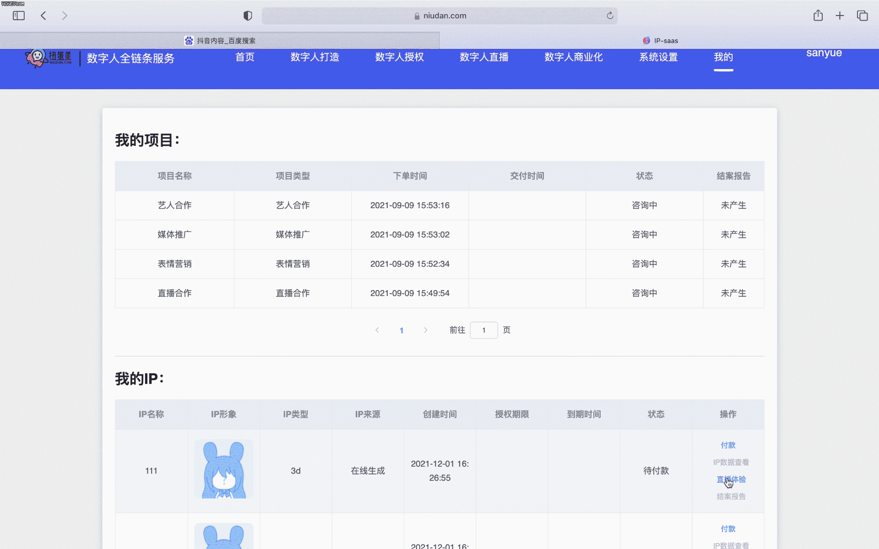Screen dimensions: 879x549
Task: Click the 媒体推广 project name cell
Action: [x=174, y=235]
